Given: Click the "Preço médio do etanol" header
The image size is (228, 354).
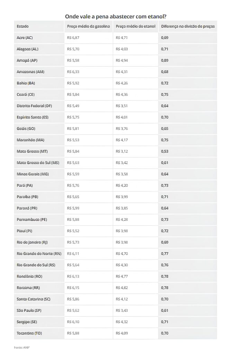Looking at the screenshot, I should click(136, 26).
